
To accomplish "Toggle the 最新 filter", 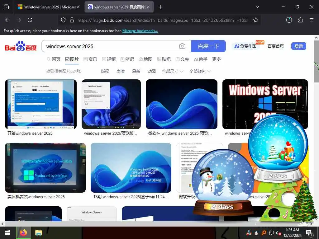I will click(136, 71).
